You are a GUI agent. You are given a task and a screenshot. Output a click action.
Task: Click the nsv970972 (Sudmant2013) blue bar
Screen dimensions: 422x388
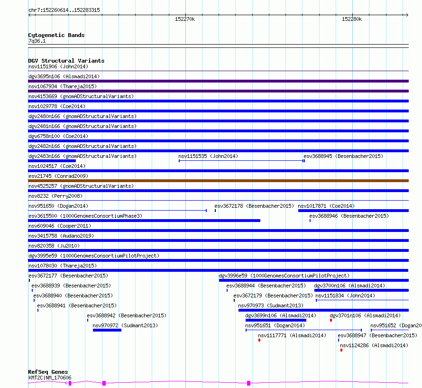107,330
